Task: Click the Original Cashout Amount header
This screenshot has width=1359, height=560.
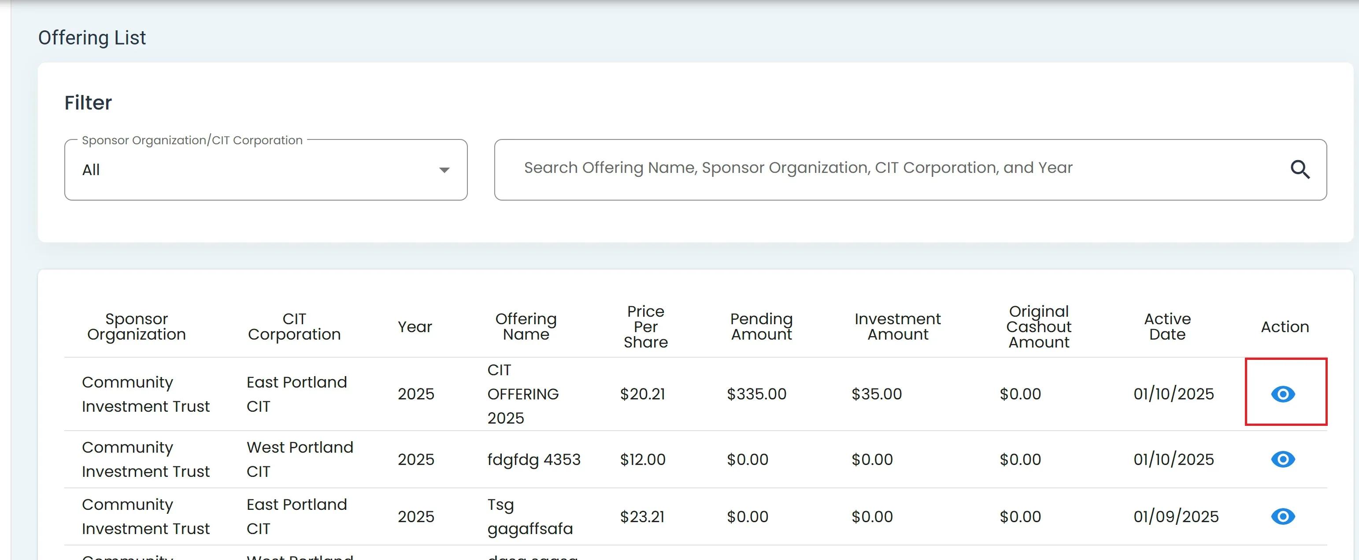Action: click(1038, 326)
